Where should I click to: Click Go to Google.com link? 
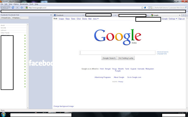pos(134,77)
